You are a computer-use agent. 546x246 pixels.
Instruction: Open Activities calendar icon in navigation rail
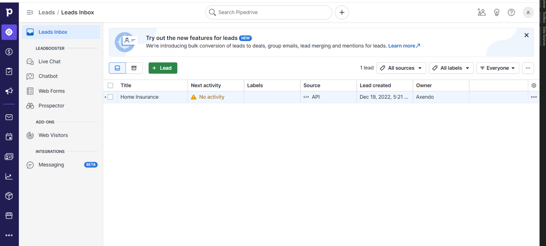[x=9, y=137]
